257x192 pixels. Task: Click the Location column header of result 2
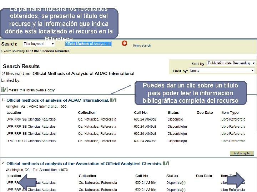click(x=14, y=176)
